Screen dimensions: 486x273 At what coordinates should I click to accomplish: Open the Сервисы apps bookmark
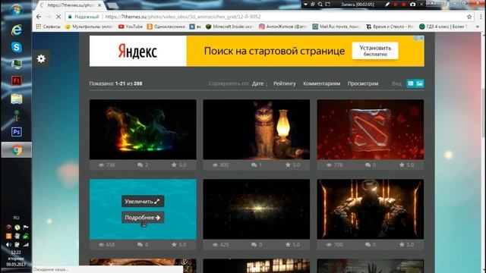(x=48, y=27)
